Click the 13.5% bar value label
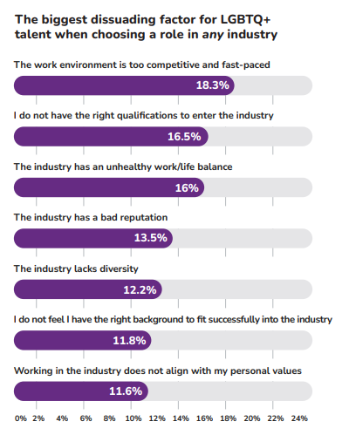 coord(151,238)
